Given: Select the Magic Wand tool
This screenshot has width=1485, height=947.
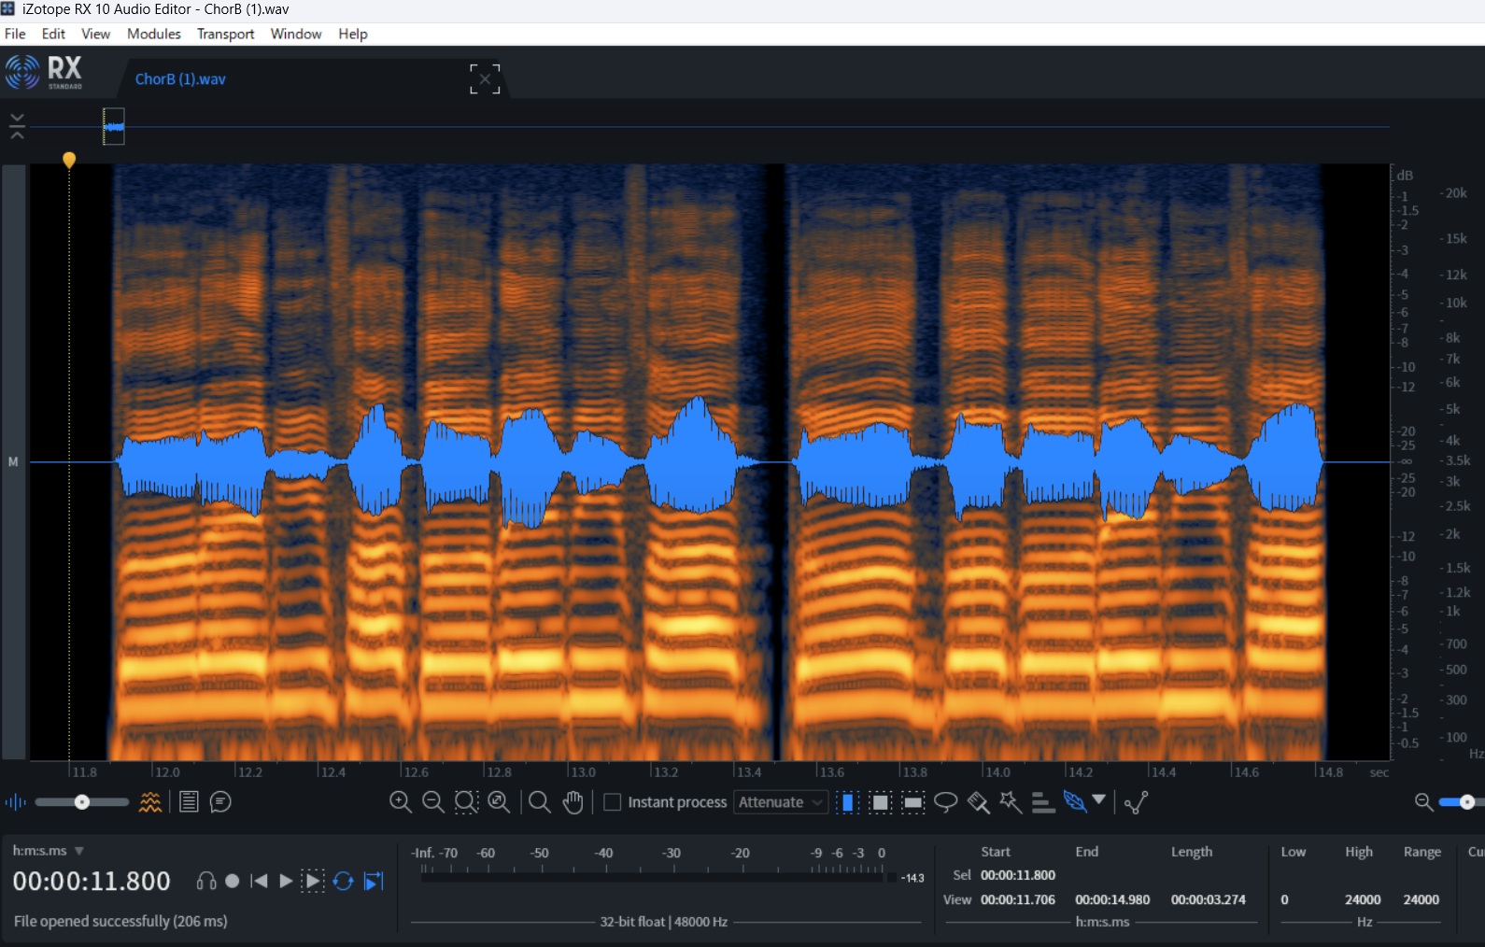Looking at the screenshot, I should pos(1011,802).
